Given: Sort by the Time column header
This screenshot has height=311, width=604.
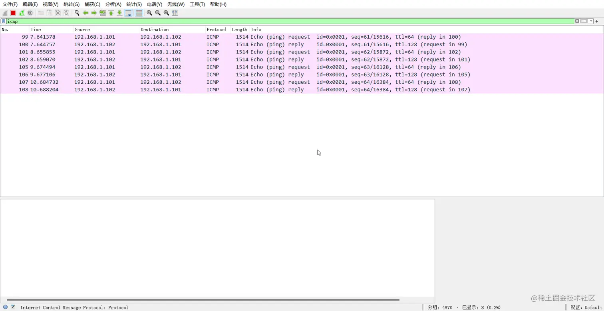Looking at the screenshot, I should (x=52, y=30).
